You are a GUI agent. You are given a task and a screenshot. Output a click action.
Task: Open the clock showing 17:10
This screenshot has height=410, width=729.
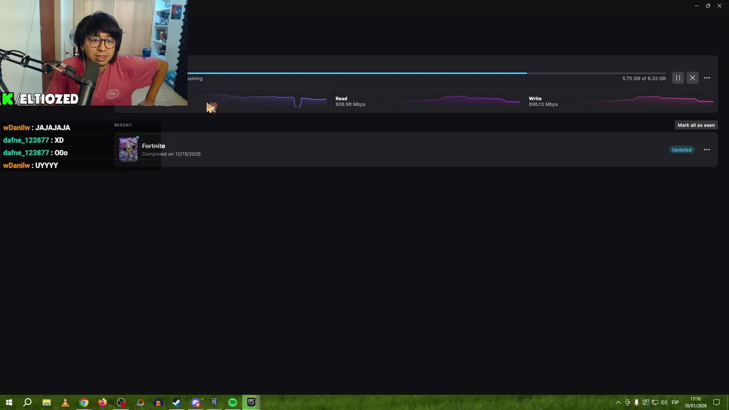695,403
